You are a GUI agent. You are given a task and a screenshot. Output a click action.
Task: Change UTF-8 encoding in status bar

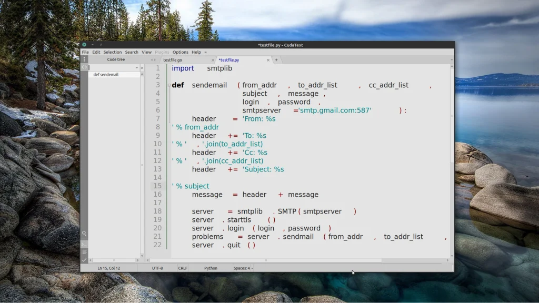(x=157, y=268)
